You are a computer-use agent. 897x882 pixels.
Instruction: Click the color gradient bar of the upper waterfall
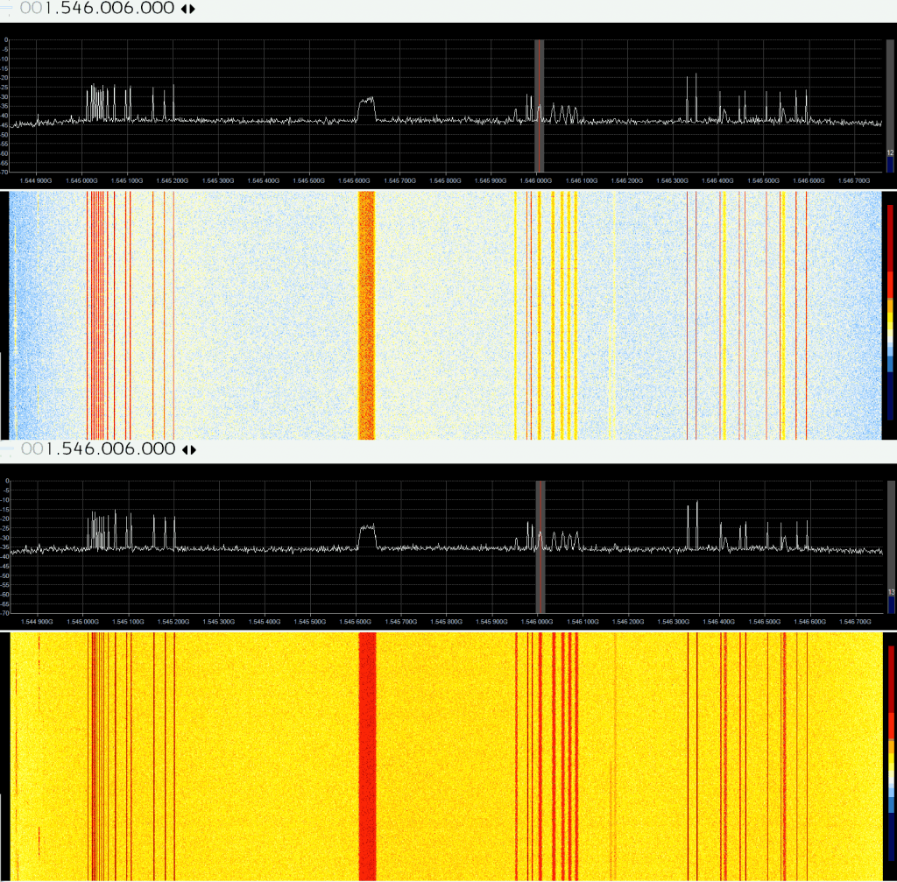890,315
